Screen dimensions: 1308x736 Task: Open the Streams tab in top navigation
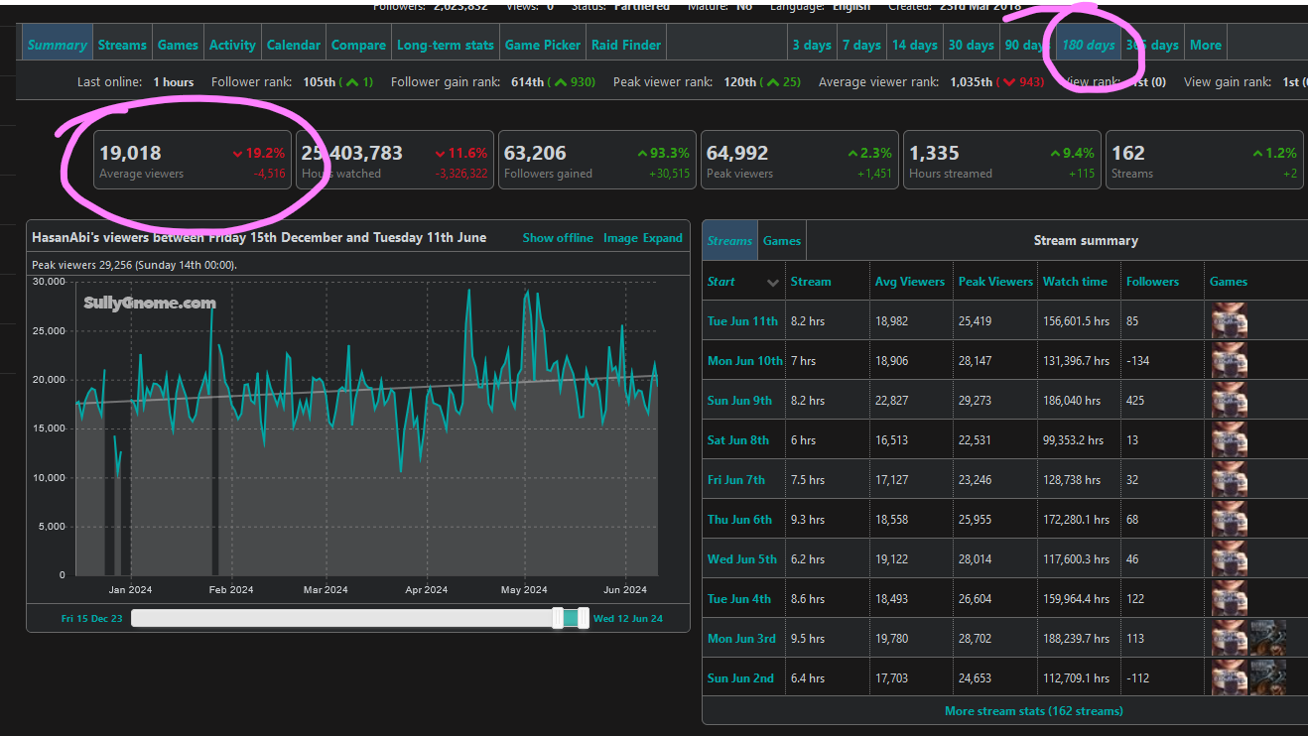pyautogui.click(x=122, y=45)
